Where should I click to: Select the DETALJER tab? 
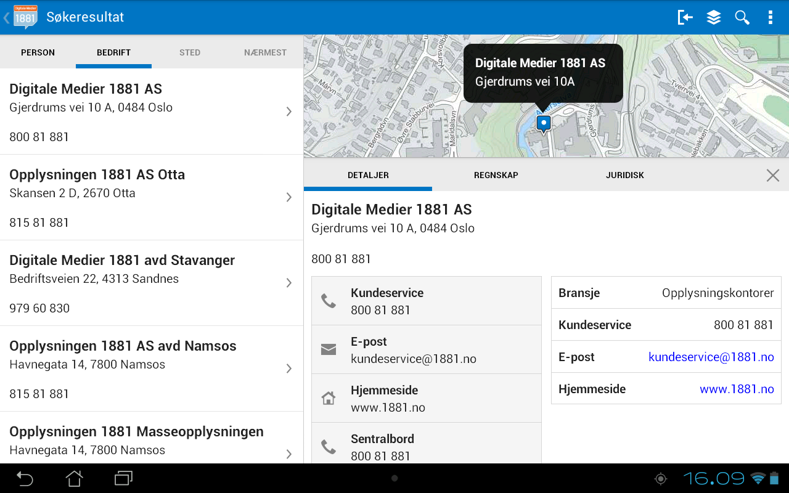point(368,175)
